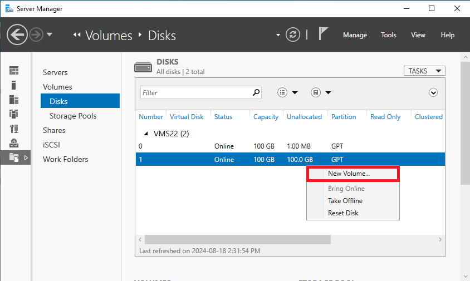Open the notifications flag

coord(323,33)
